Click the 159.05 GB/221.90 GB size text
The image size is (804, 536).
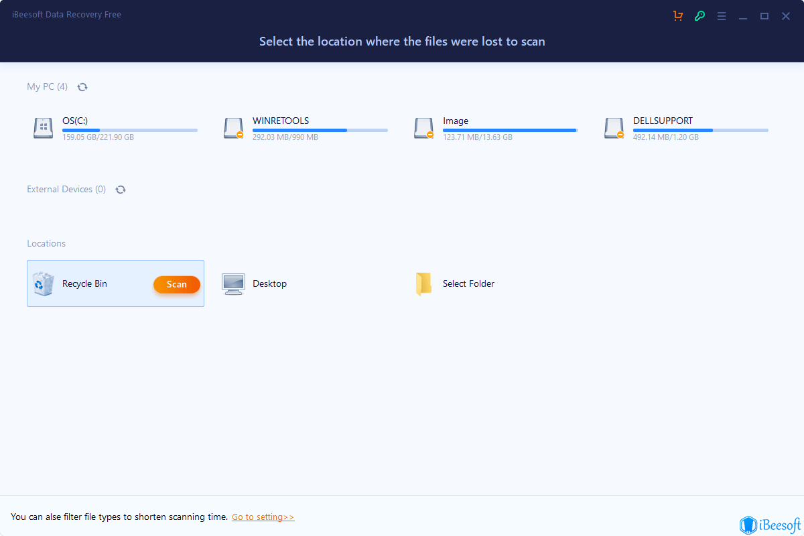coord(98,137)
